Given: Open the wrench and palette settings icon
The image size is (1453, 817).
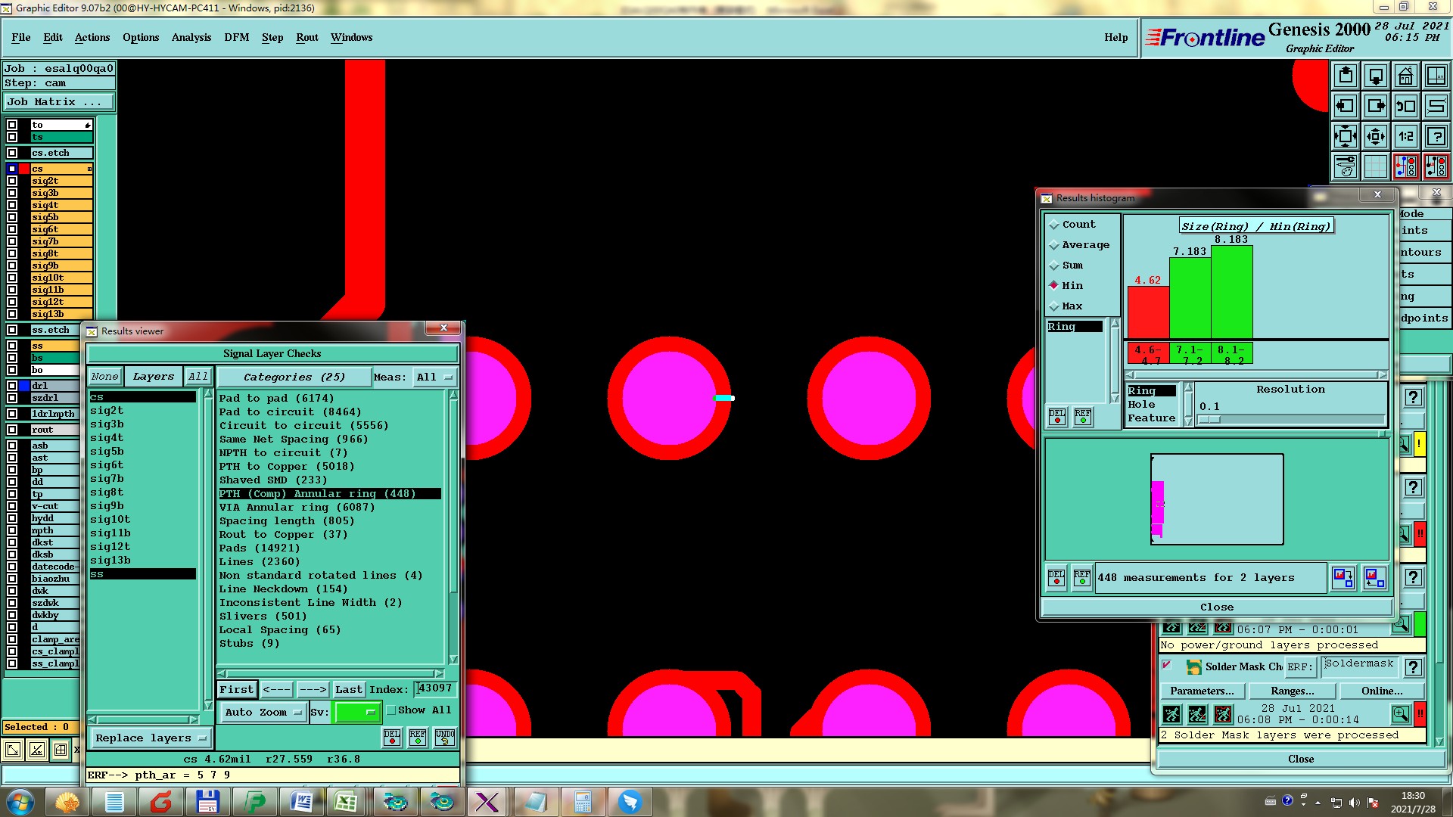Looking at the screenshot, I should [x=1346, y=166].
